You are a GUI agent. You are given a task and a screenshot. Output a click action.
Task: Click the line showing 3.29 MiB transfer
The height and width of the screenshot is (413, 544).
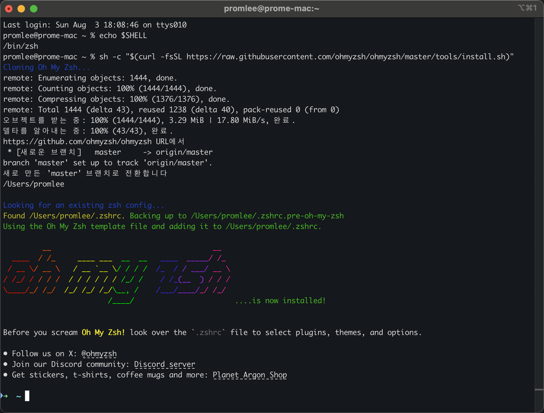149,120
